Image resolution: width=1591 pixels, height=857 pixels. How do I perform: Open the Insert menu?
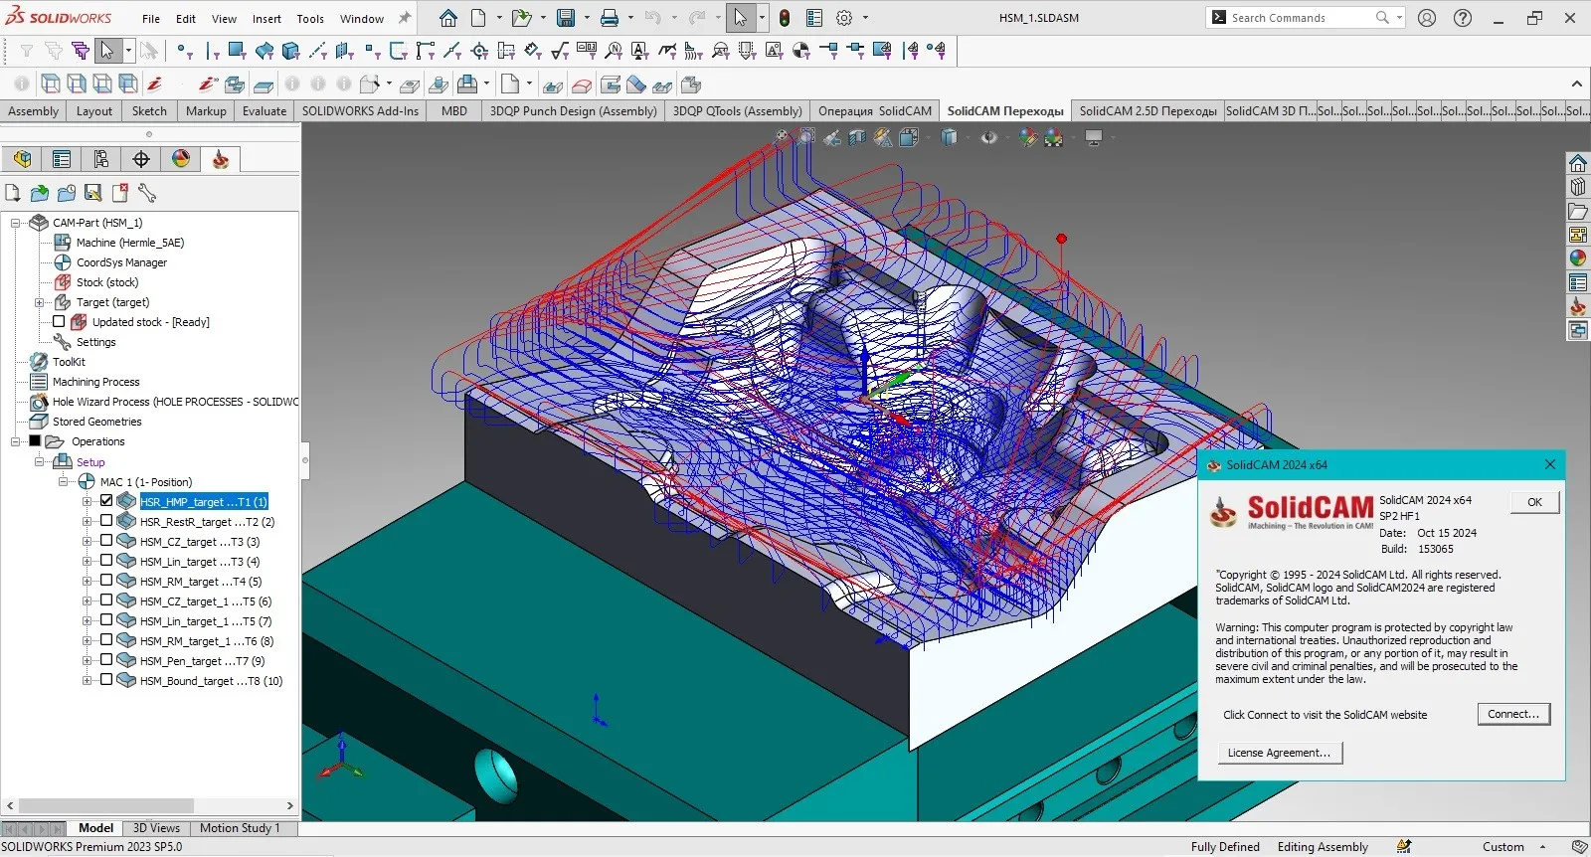click(266, 19)
